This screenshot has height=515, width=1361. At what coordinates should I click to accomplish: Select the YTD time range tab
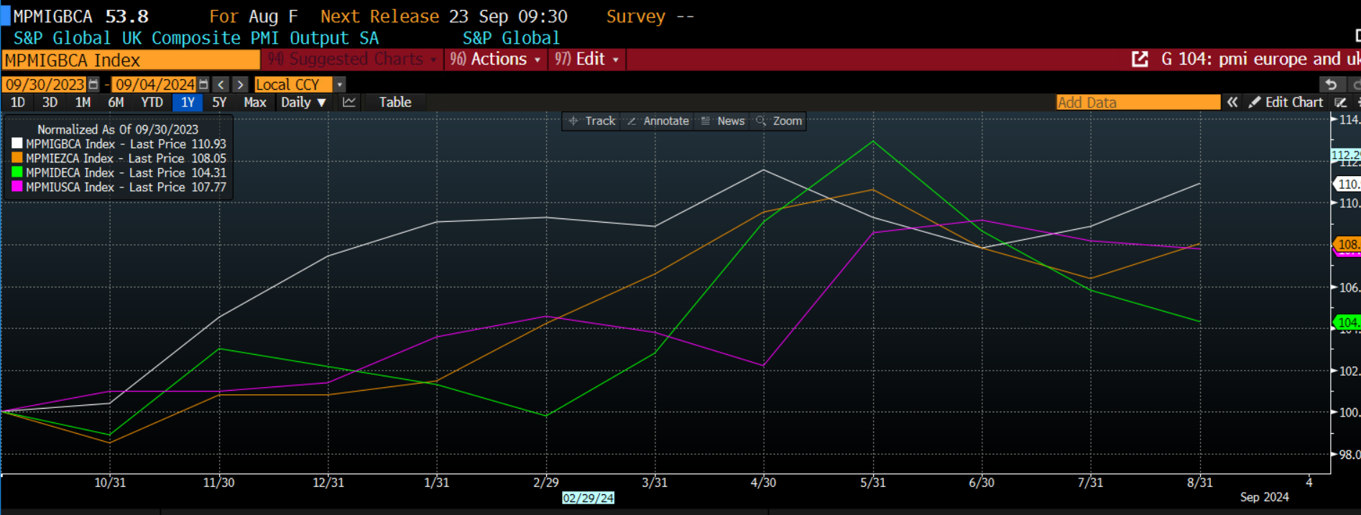point(152,102)
